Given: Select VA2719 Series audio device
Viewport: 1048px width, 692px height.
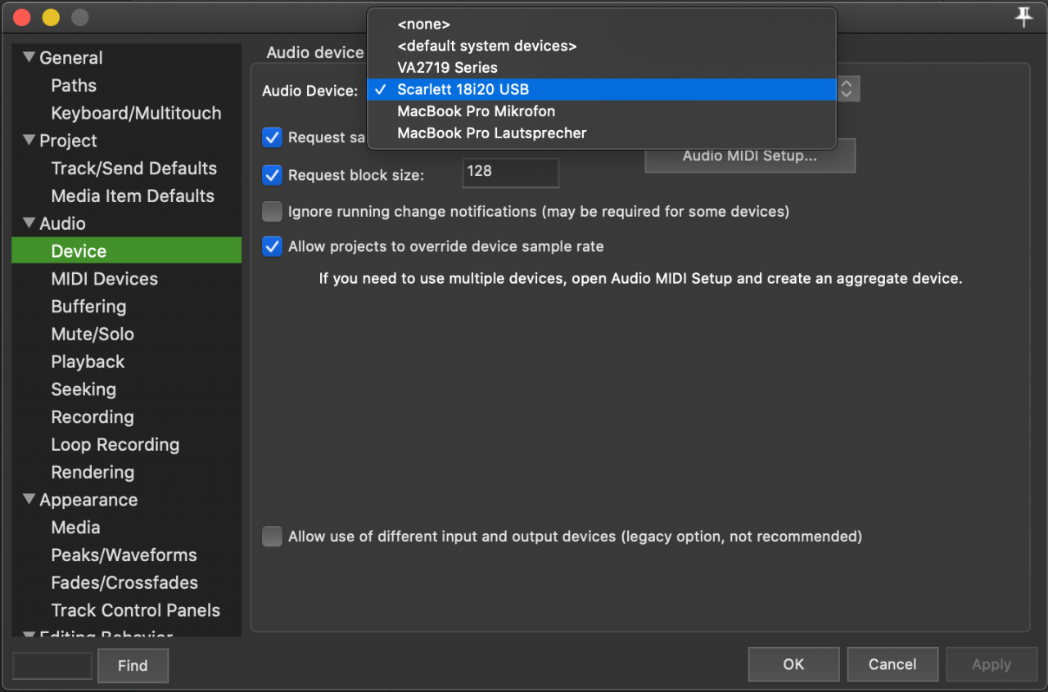Looking at the screenshot, I should click(602, 68).
